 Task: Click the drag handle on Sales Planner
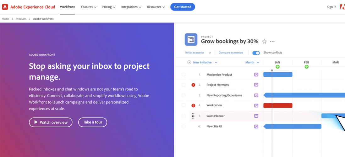(193, 116)
